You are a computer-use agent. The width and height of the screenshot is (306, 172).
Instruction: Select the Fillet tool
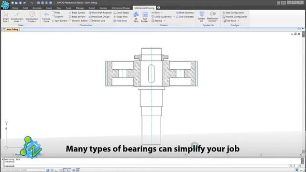[x=56, y=13]
